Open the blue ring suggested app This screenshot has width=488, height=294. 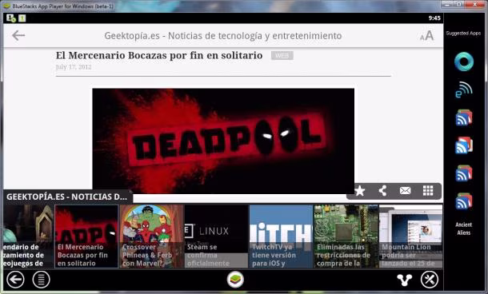coord(464,62)
